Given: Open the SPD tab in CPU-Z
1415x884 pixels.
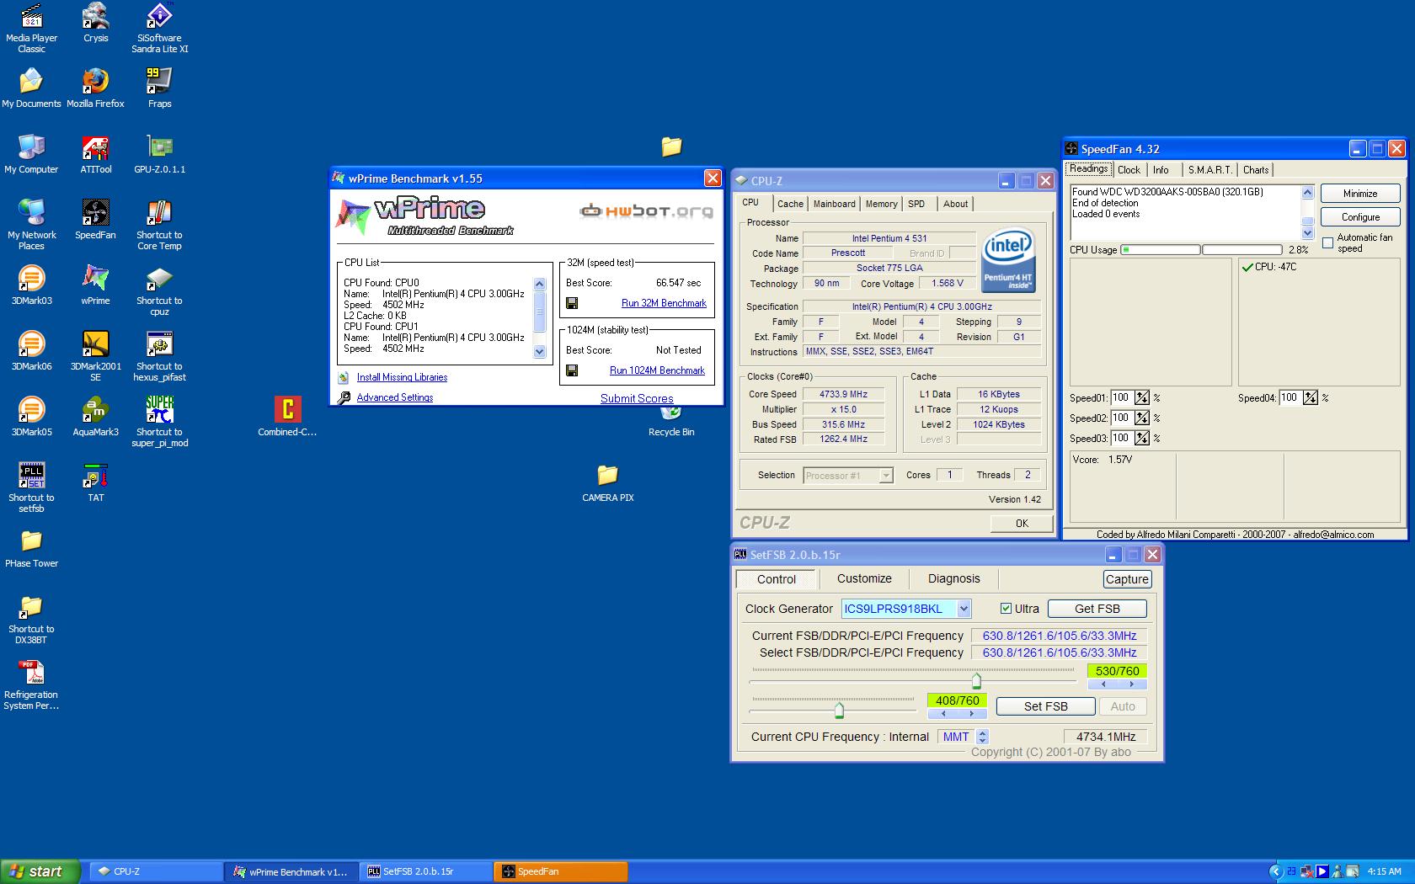Looking at the screenshot, I should (916, 204).
